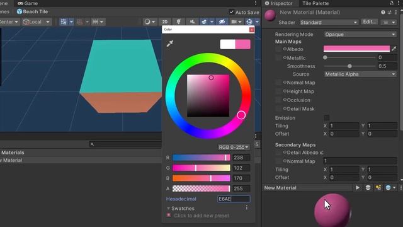
Task: Select the Normal Map texture slot in Main Maps
Action: [x=278, y=83]
